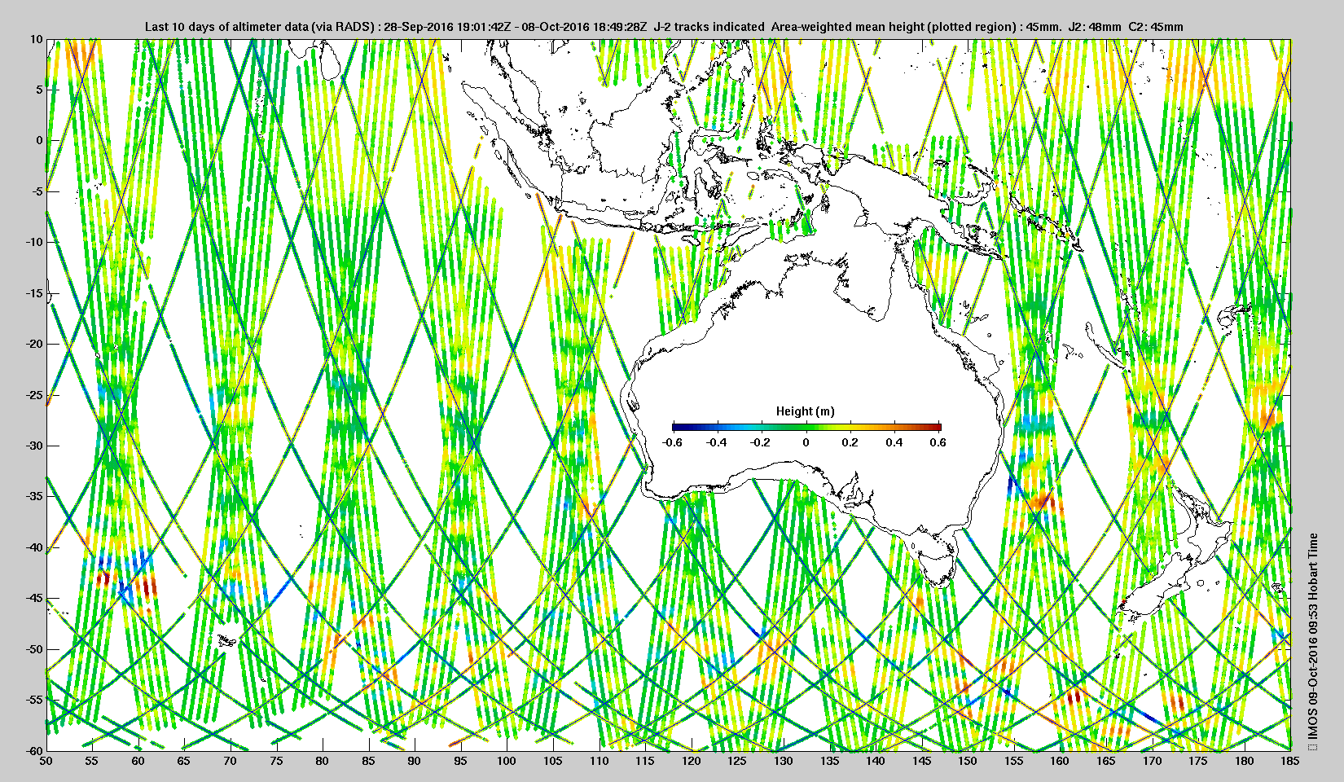Click the longitude axis label '170'
Screen dimensions: 1344x782
1153,761
